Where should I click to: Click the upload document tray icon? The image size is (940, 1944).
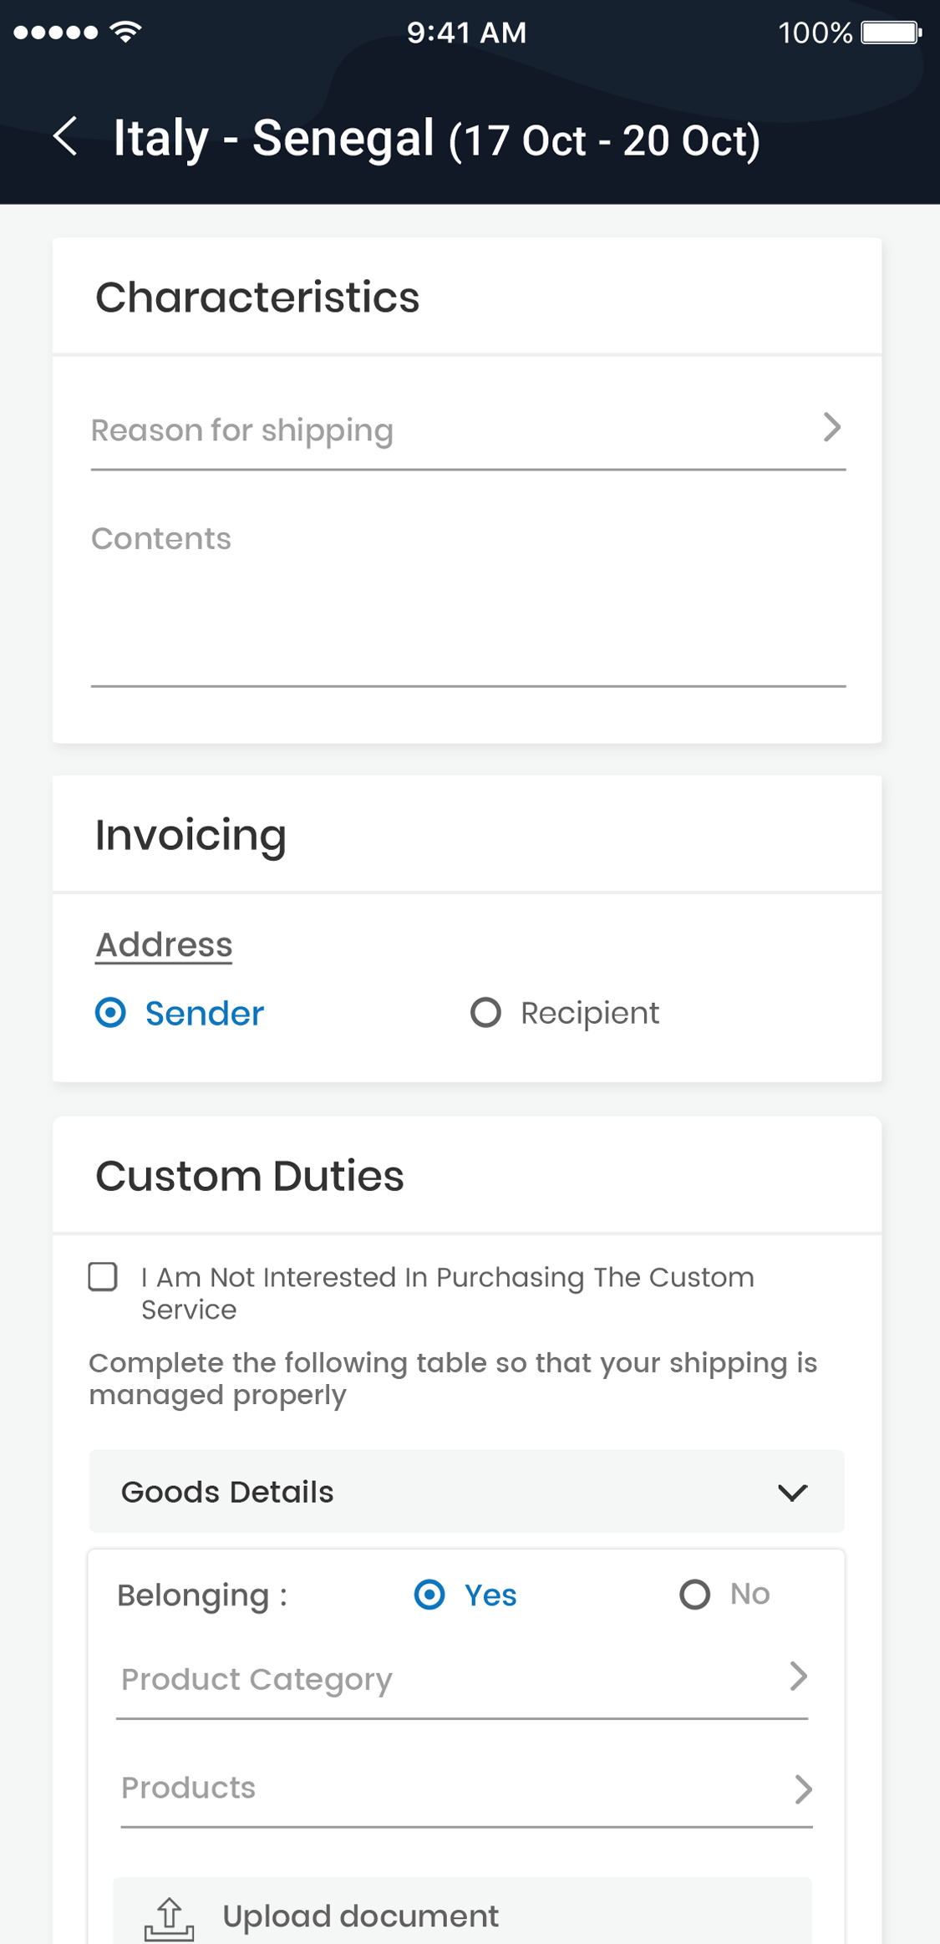coord(170,1916)
